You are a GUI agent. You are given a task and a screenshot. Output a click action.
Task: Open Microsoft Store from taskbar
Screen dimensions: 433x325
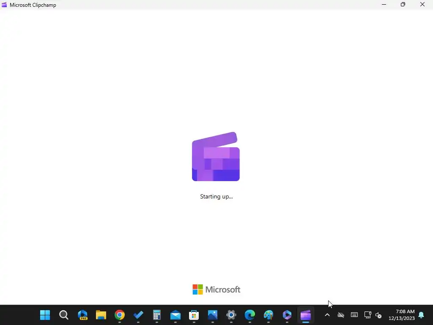pos(194,315)
